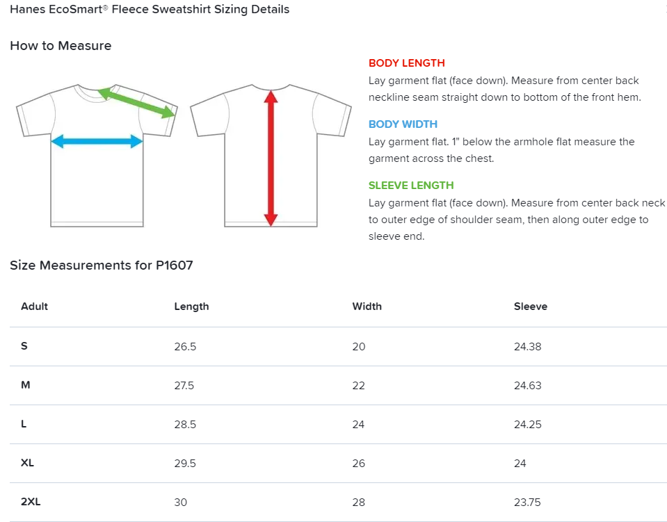Select the M size row label
This screenshot has width=667, height=522.
pyautogui.click(x=26, y=385)
